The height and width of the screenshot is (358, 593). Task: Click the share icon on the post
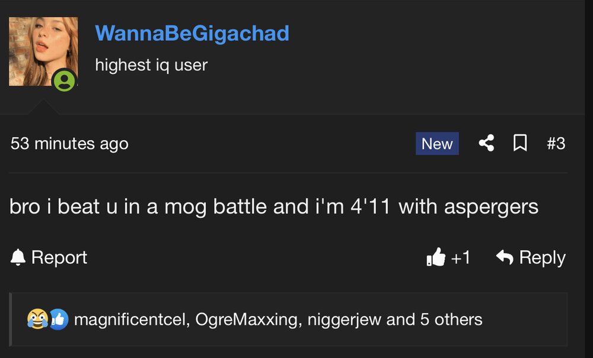pyautogui.click(x=486, y=143)
